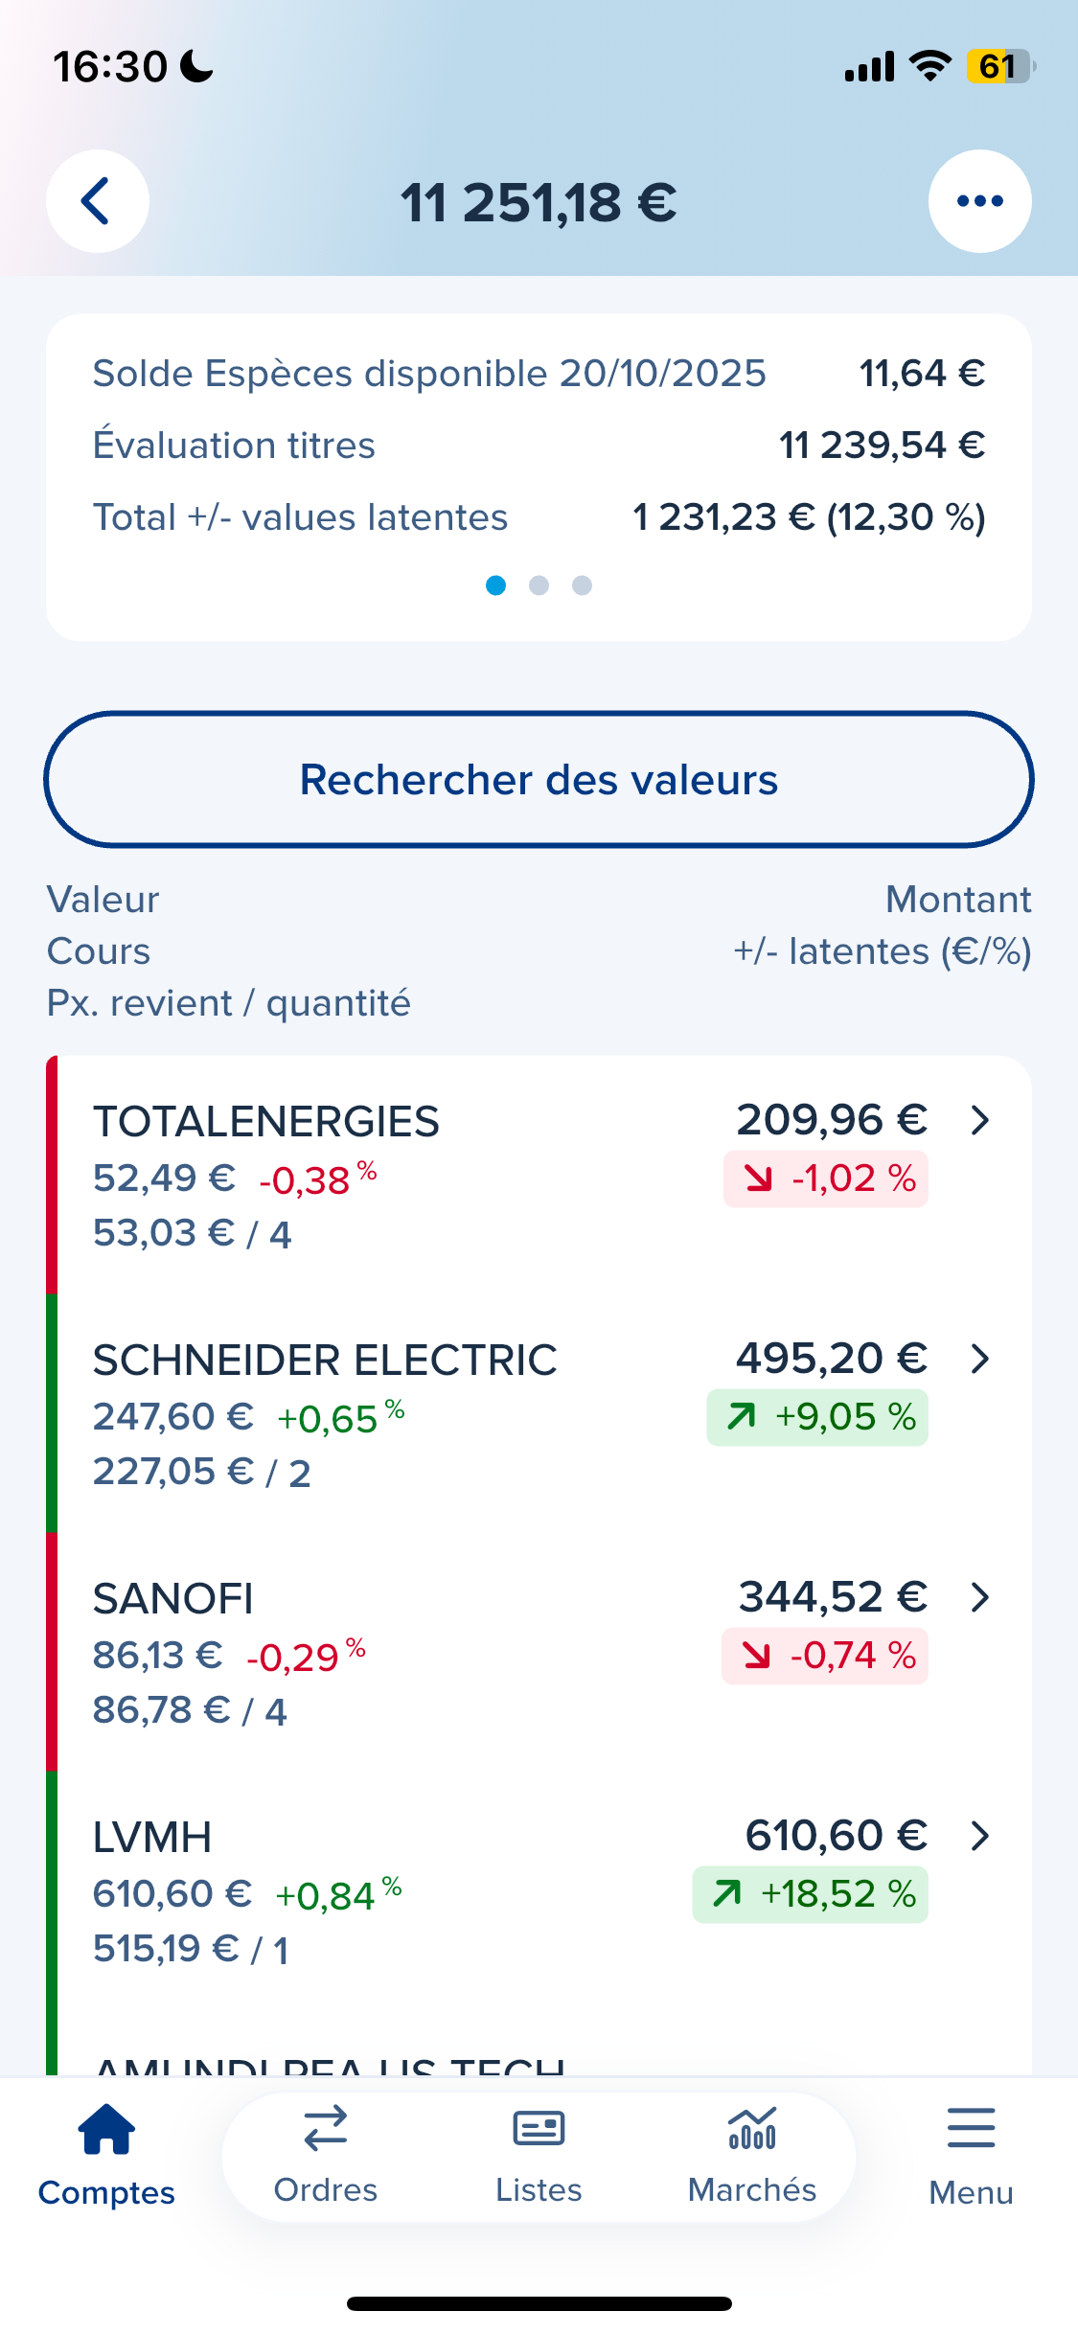Viewport: 1078px width, 2334px height.
Task: Switch to the second summary page dot
Action: pyautogui.click(x=539, y=585)
